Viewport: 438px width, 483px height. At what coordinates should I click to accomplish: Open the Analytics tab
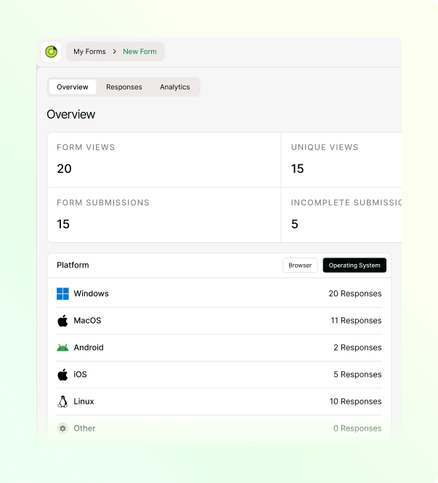point(175,87)
